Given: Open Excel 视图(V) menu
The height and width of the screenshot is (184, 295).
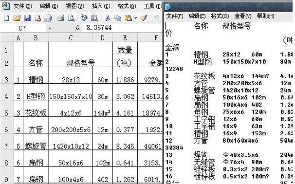Looking at the screenshot, I should coord(74,6).
